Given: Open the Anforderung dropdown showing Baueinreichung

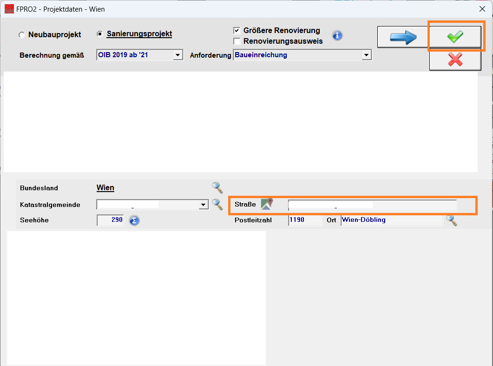Looking at the screenshot, I should pyautogui.click(x=367, y=54).
